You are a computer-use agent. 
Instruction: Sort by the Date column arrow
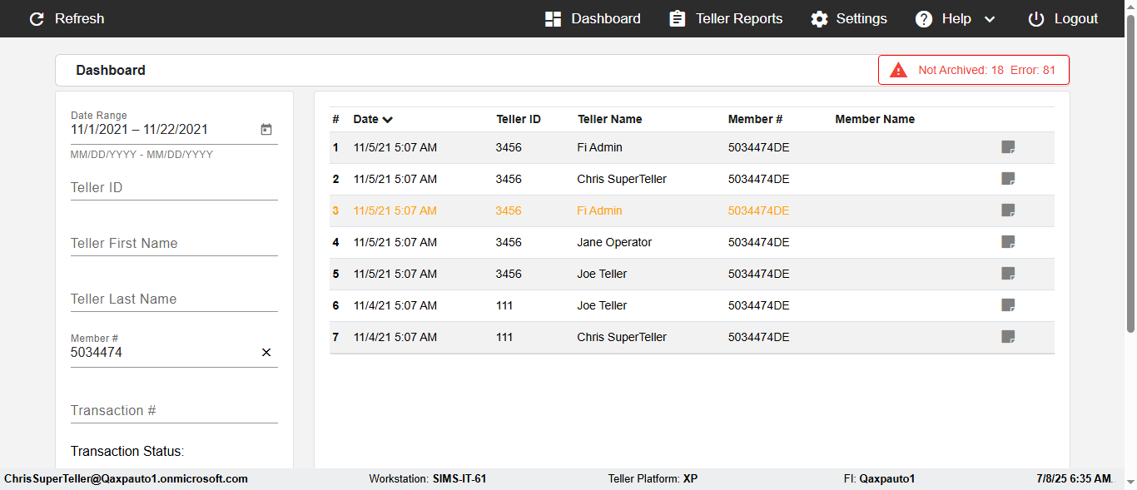tap(388, 120)
